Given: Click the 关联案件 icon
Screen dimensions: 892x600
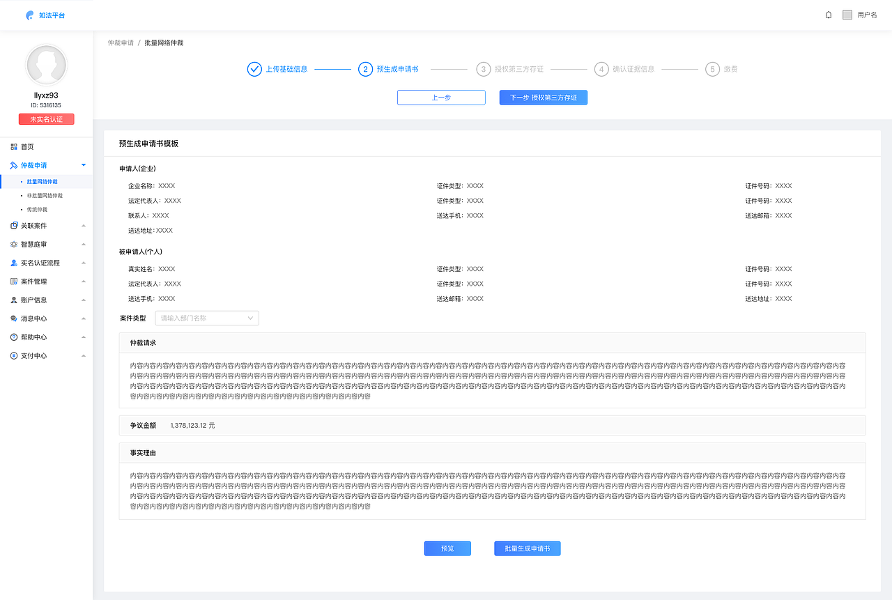Looking at the screenshot, I should click(x=14, y=225).
